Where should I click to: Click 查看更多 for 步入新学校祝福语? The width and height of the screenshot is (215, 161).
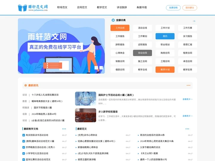188,116
